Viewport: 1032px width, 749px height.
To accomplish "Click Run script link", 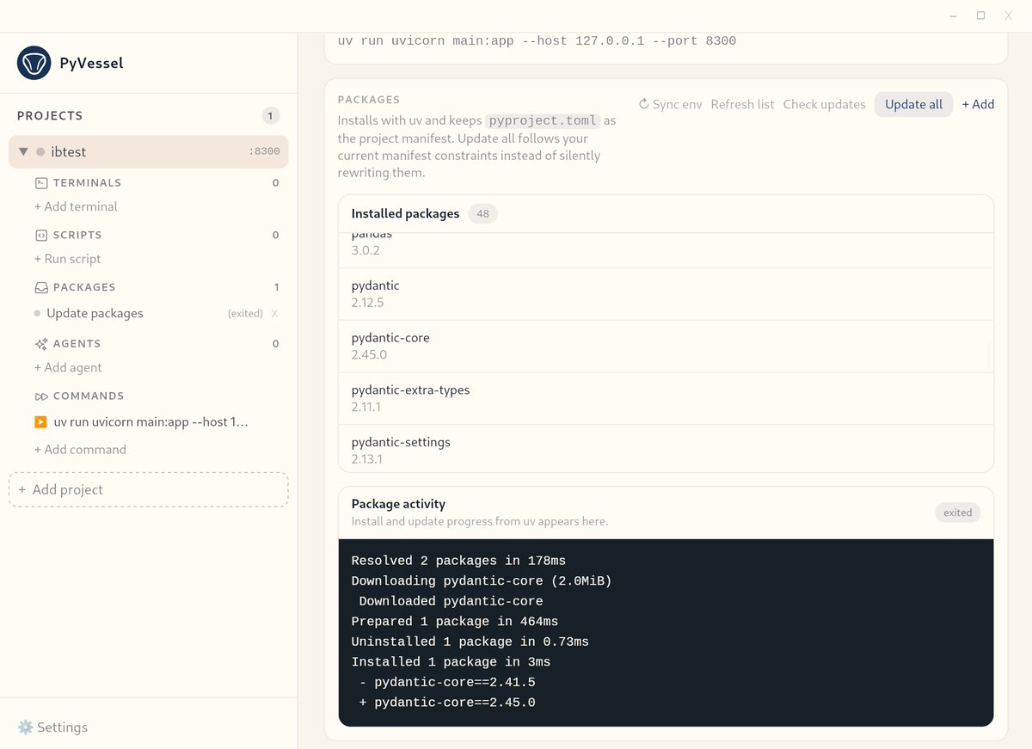I will tap(68, 259).
